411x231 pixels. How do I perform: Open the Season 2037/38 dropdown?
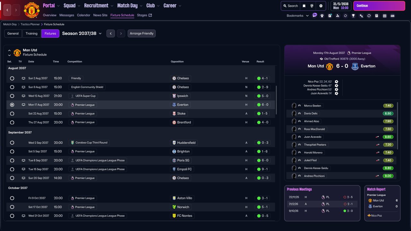[x=82, y=33]
